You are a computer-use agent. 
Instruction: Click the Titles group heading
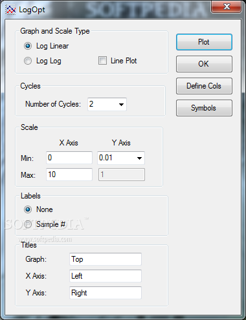click(x=28, y=245)
